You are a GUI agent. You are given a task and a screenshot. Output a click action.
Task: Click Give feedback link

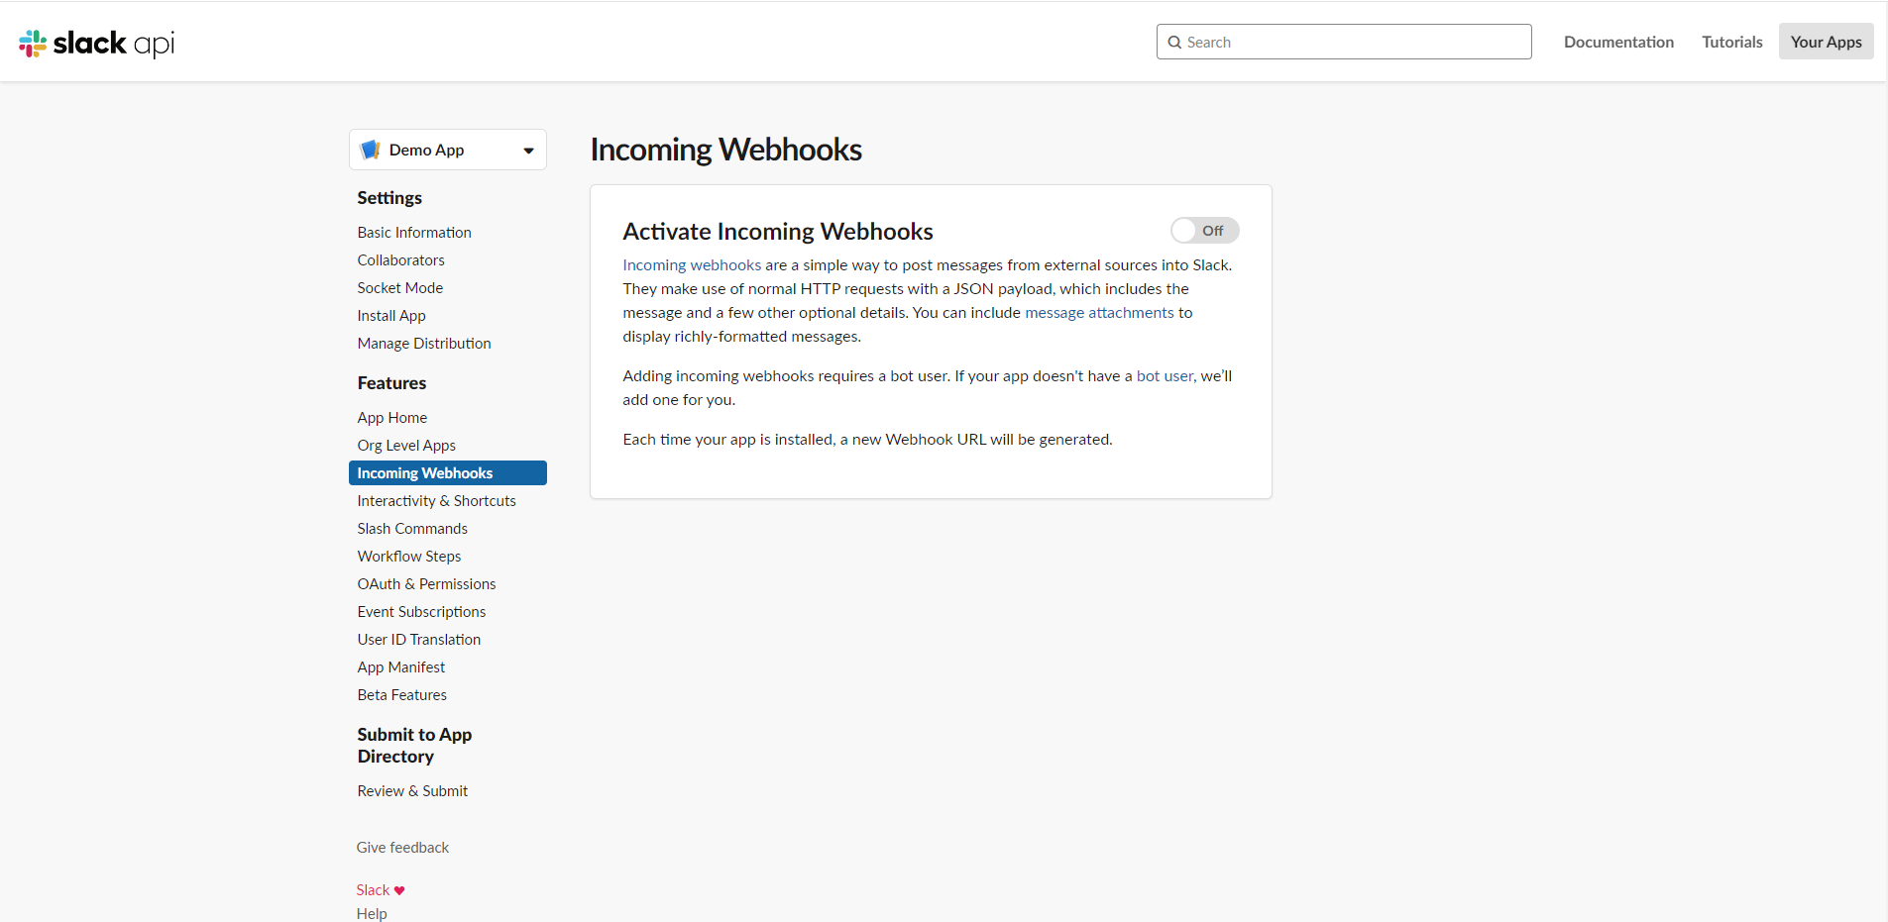point(402,847)
